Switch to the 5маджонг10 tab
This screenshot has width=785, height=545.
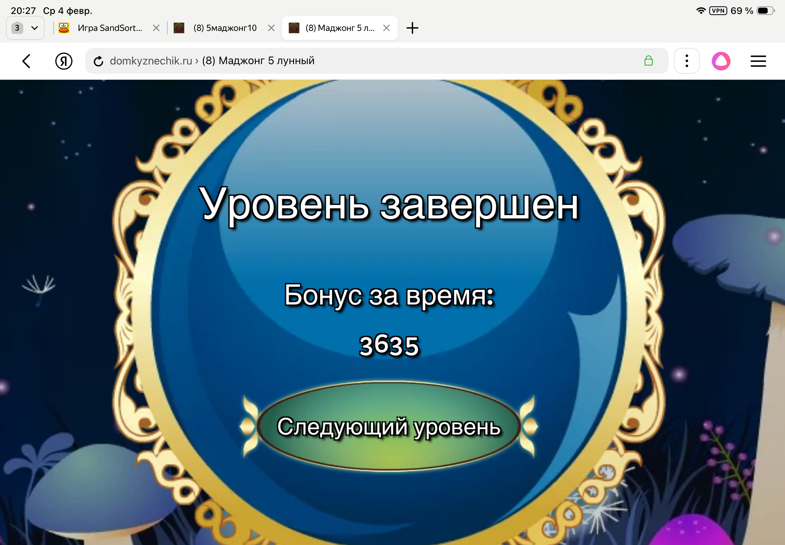225,28
